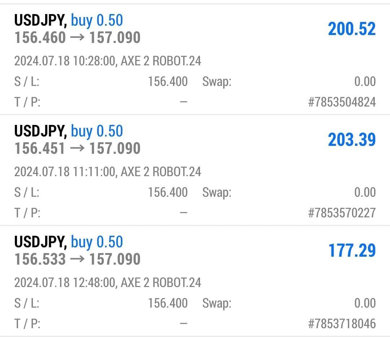
Task: Tap the 203.39 profit value
Action: pyautogui.click(x=352, y=140)
